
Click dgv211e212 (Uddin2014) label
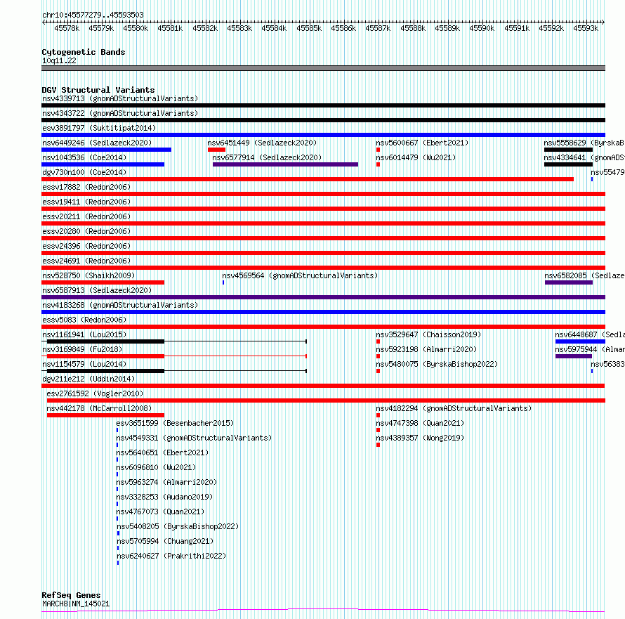click(88, 379)
